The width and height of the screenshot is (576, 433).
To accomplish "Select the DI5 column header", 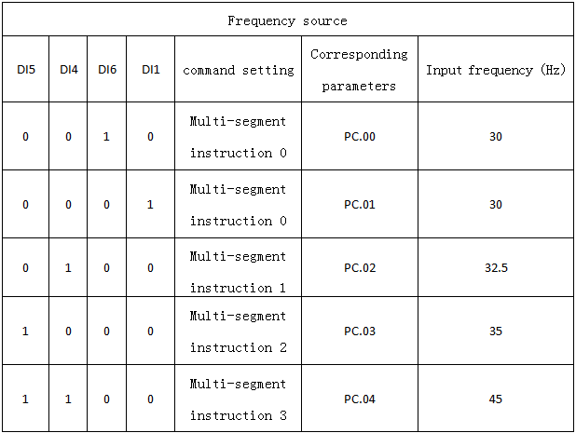I will [x=25, y=70].
